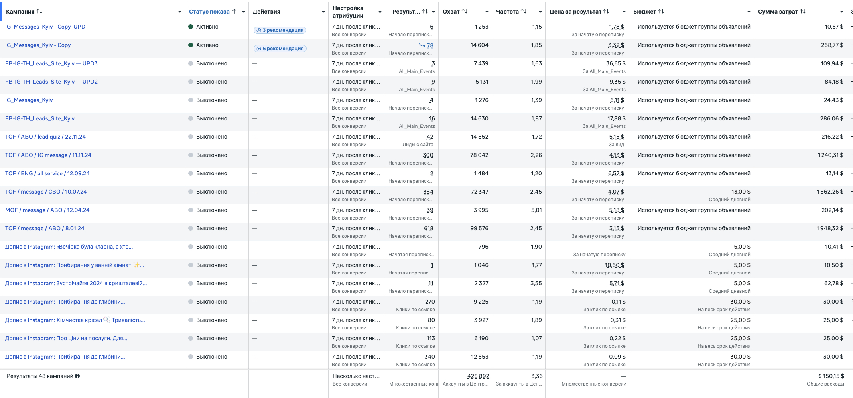853x398 pixels.
Task: Sort by Частота using its arrows icon
Action: click(524, 12)
